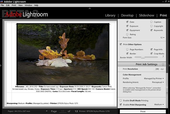The image size is (170, 114).
Task: Switch to the Library module
Action: (110, 15)
